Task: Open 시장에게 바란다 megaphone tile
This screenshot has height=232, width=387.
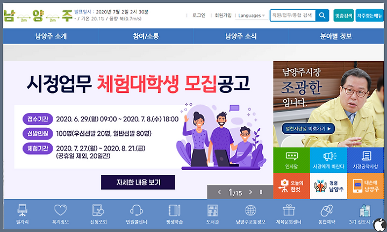Action: click(328, 160)
